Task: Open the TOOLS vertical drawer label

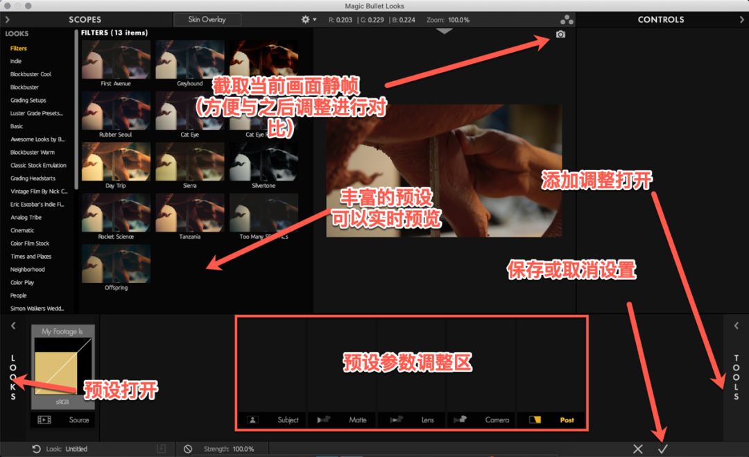Action: pyautogui.click(x=736, y=377)
